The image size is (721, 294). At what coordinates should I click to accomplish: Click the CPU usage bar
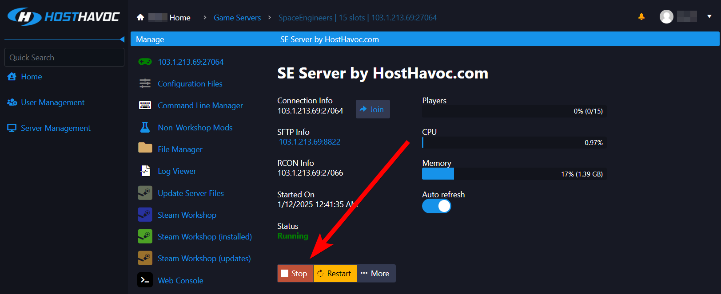(514, 142)
